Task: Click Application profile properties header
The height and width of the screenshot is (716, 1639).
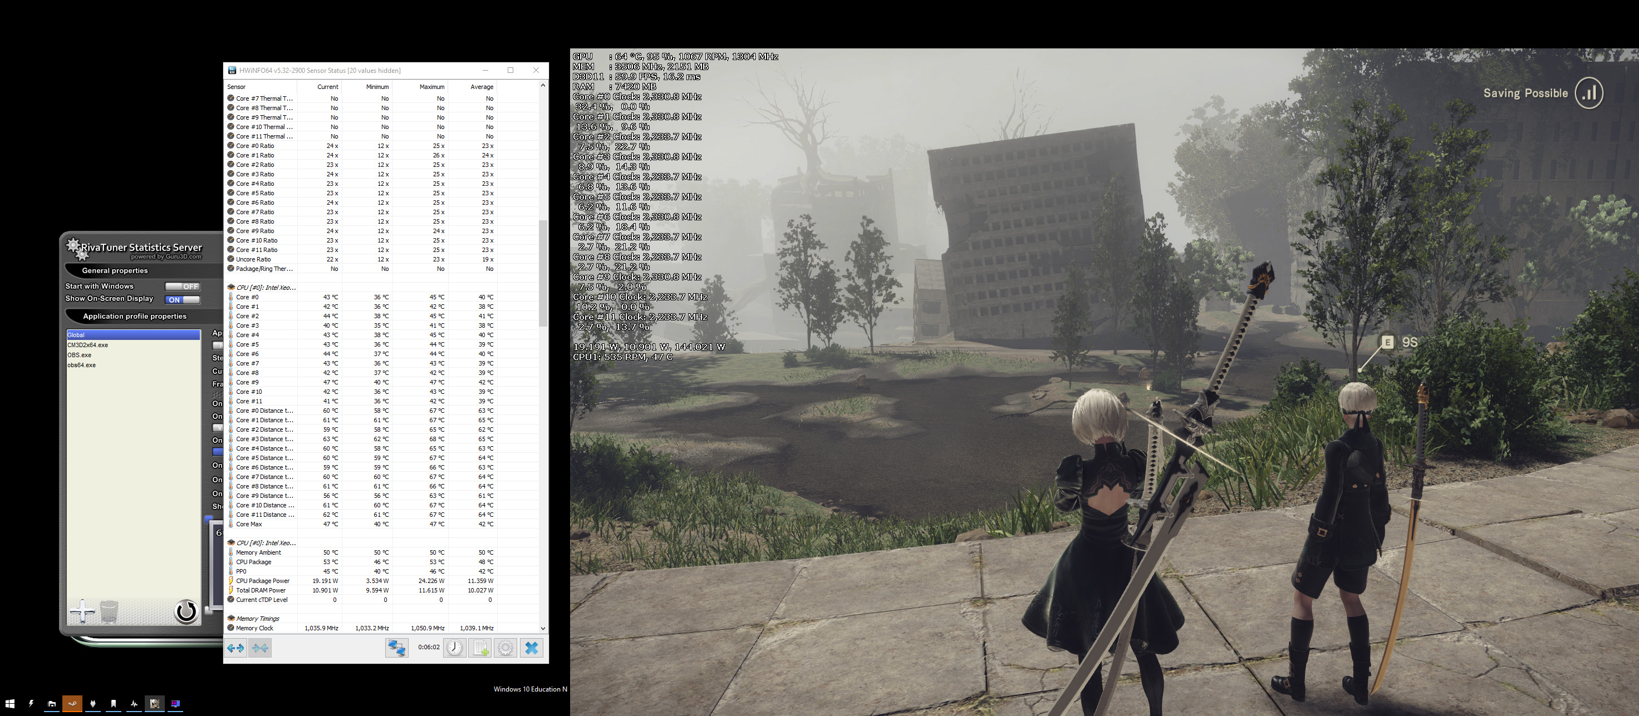Action: coord(134,317)
